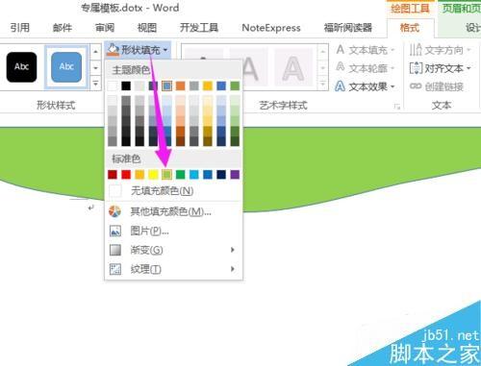Open the 引用 ribbon tab
This screenshot has height=366, width=481.
pyautogui.click(x=20, y=28)
